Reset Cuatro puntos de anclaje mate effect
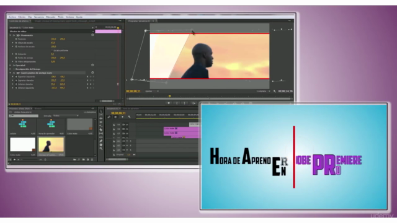The height and width of the screenshot is (223, 397). coord(92,72)
